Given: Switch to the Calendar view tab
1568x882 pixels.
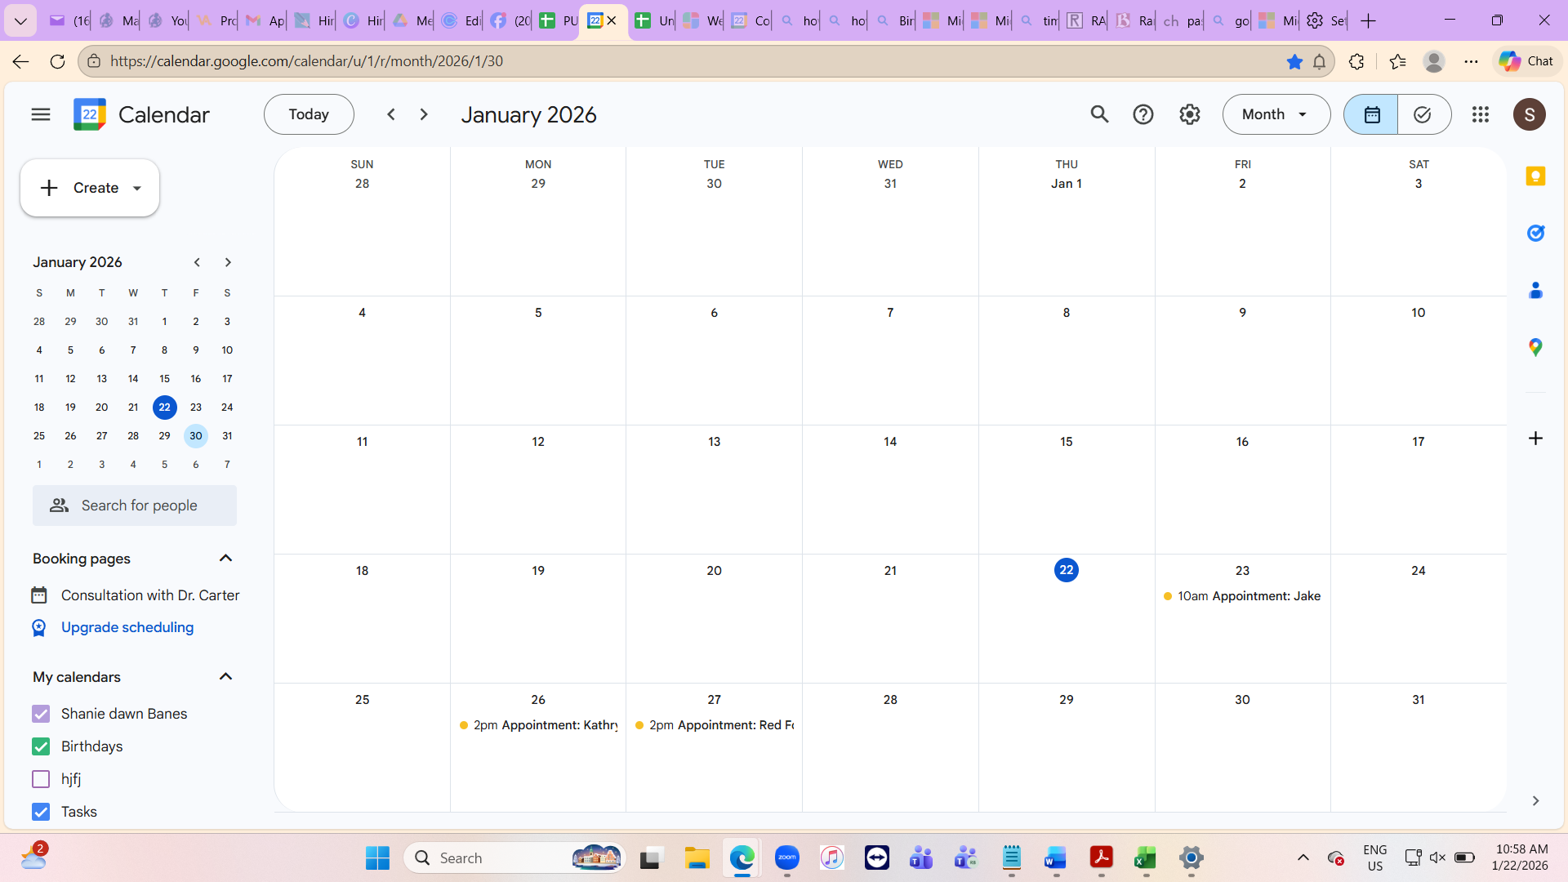Looking at the screenshot, I should [x=1371, y=114].
